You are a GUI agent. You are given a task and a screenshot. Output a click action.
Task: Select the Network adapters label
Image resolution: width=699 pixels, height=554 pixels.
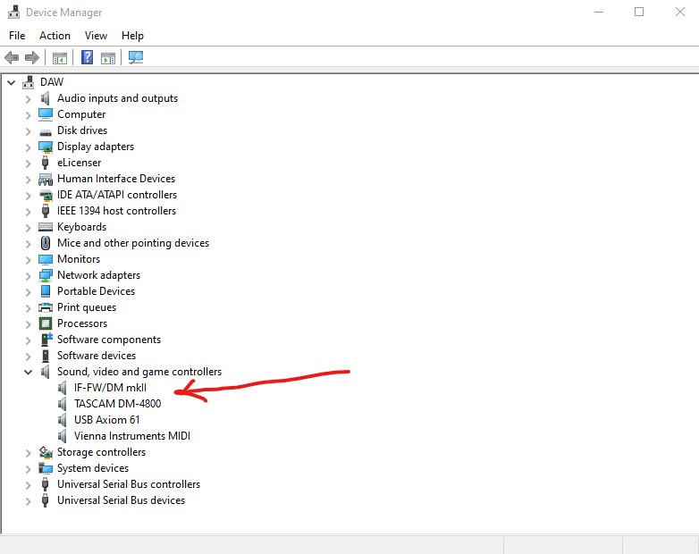[98, 275]
